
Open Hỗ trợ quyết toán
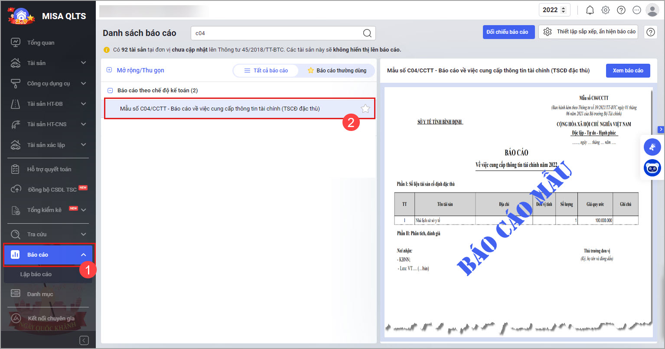[x=48, y=169]
